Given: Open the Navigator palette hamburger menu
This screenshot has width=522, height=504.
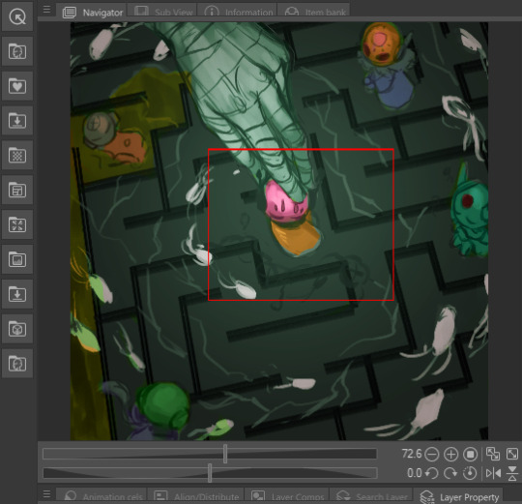Looking at the screenshot, I should tap(47, 10).
